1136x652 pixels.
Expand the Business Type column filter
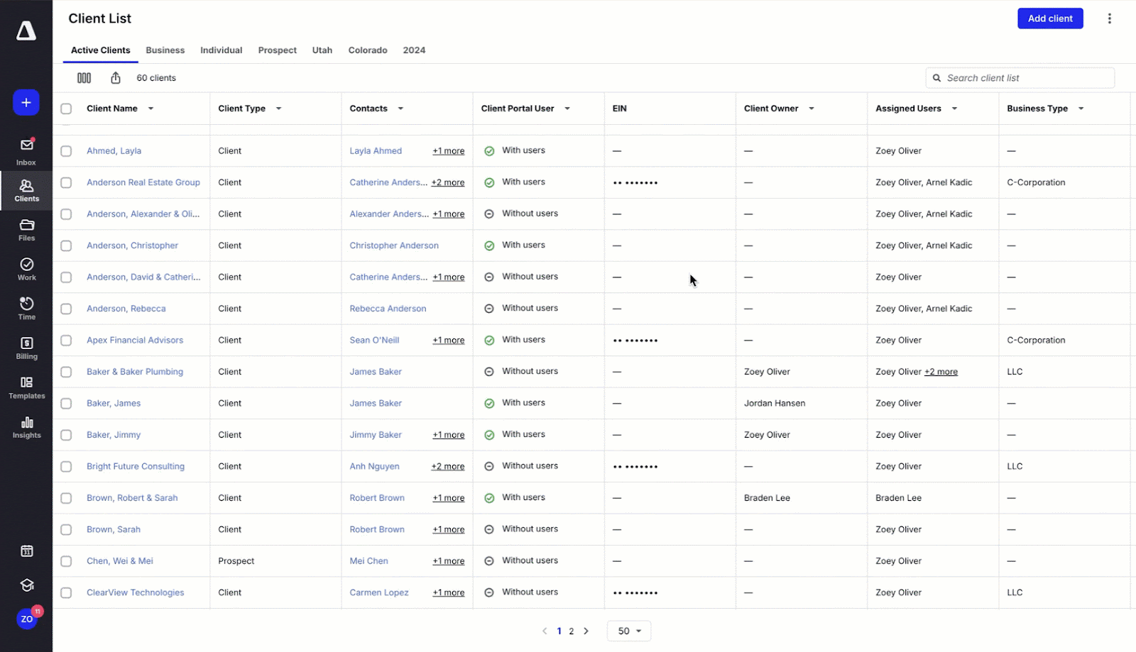tap(1081, 109)
